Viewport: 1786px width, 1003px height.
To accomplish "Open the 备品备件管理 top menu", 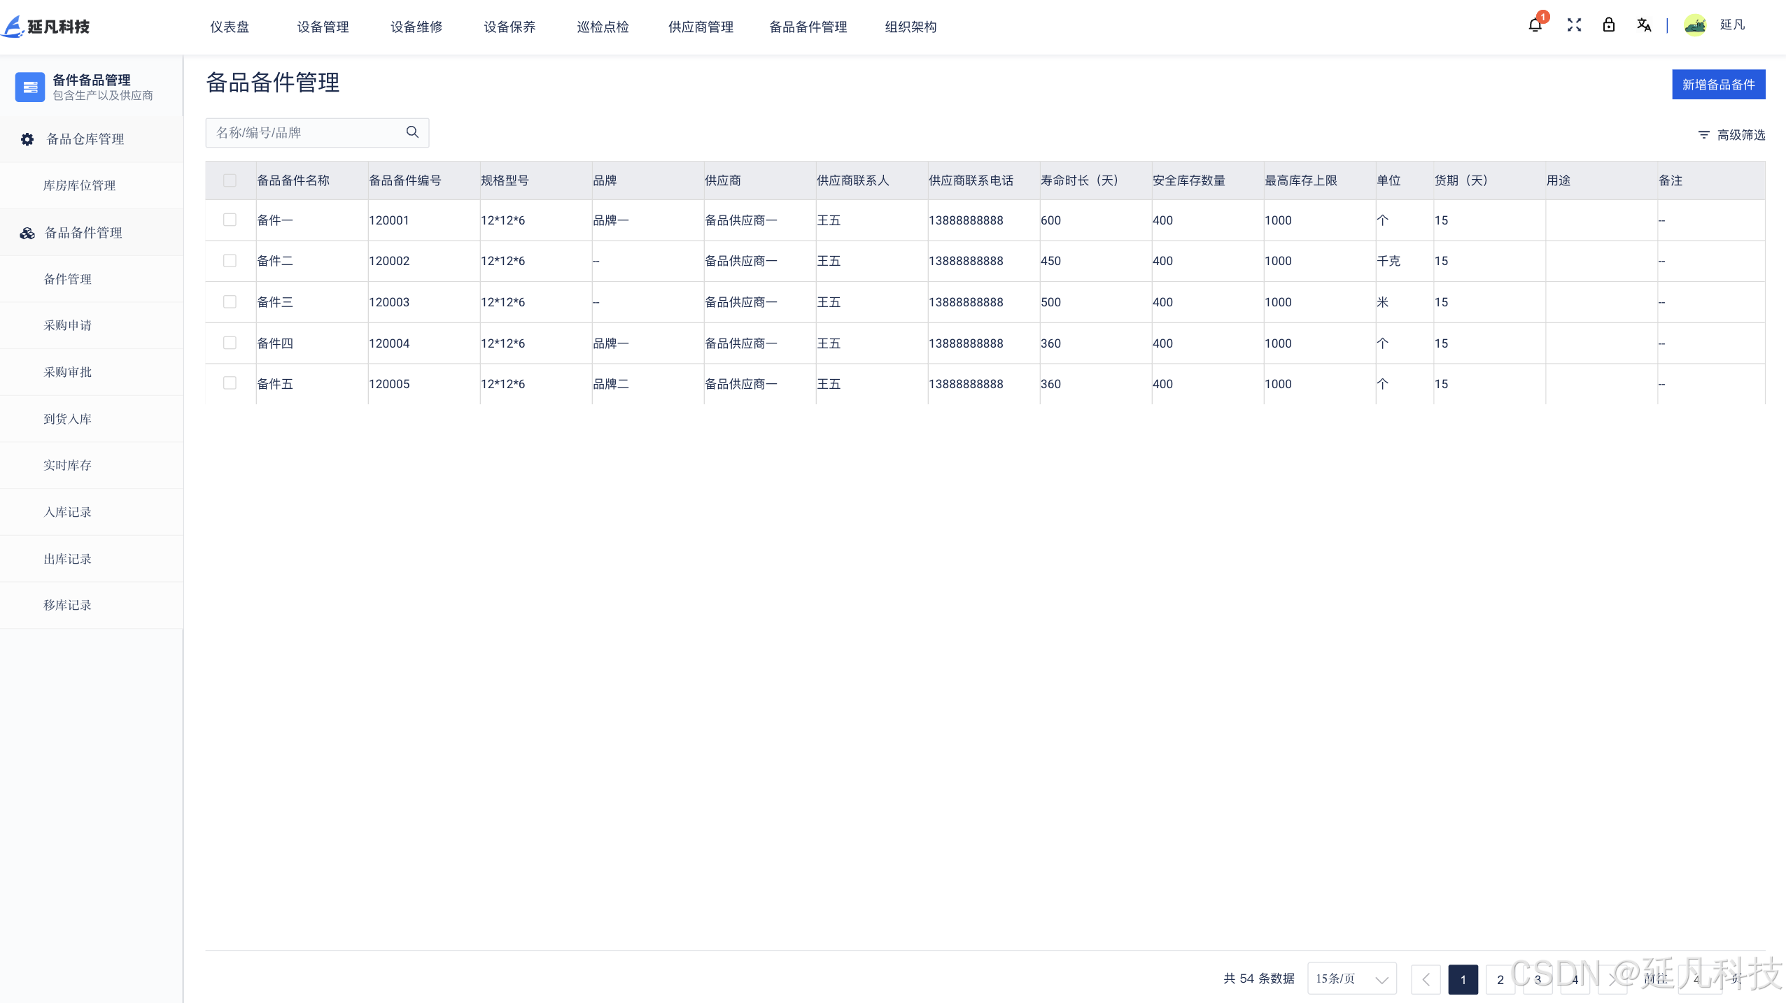I will point(808,27).
